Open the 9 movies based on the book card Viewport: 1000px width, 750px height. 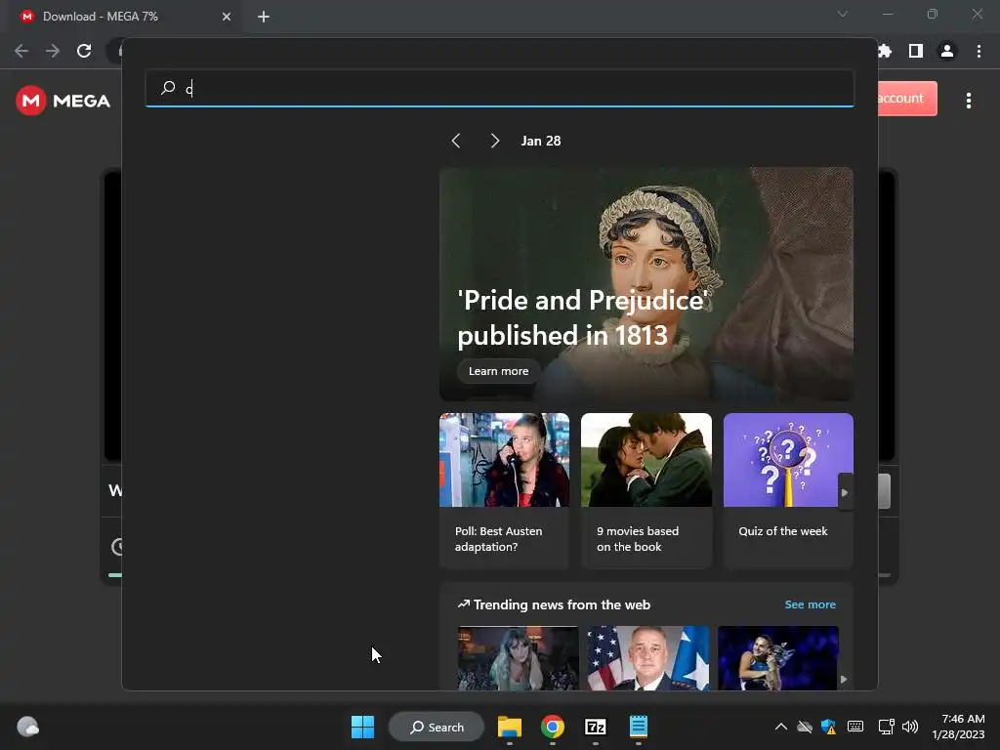click(646, 490)
